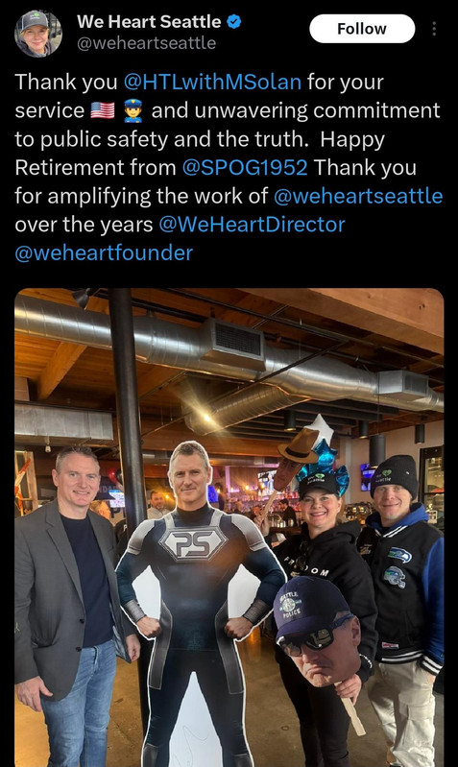458x767 pixels.
Task: Open the three-dot more options menu
Action: pos(434,29)
